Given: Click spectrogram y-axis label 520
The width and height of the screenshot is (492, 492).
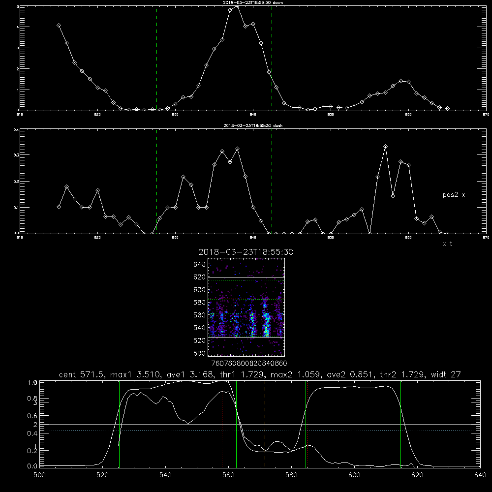Looking at the screenshot, I should click(x=200, y=340).
